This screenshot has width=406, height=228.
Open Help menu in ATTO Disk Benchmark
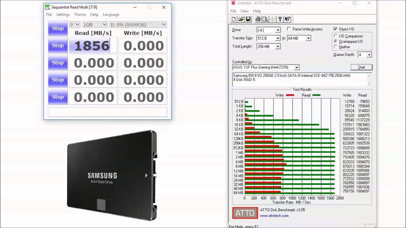[257, 11]
